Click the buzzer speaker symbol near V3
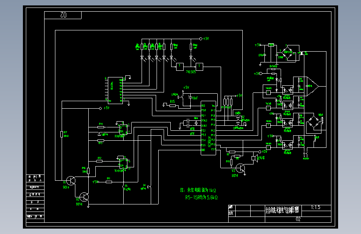Image resolution: width=361 pixels, height=234 pixels. (255, 159)
